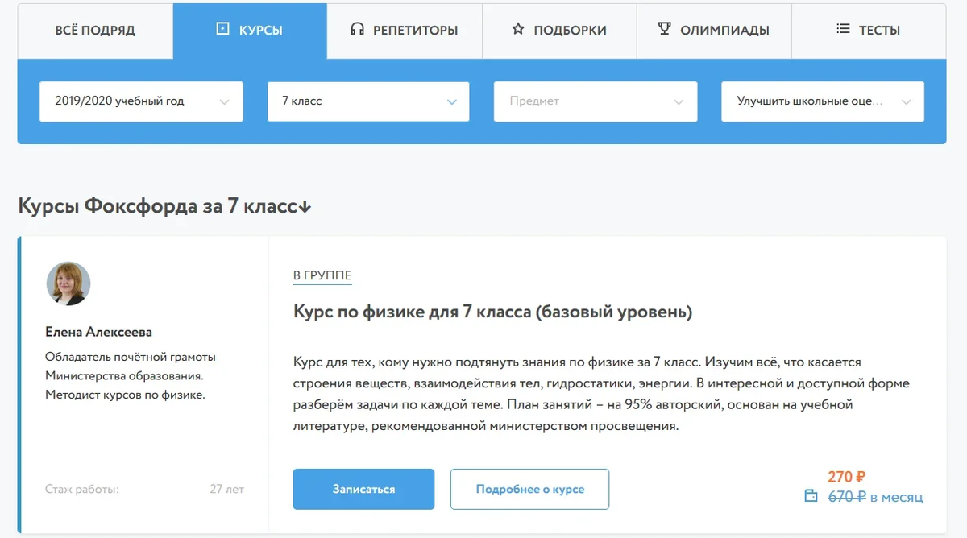Expand the 'Улучшить школьные оценки' dropdown

[x=822, y=101]
